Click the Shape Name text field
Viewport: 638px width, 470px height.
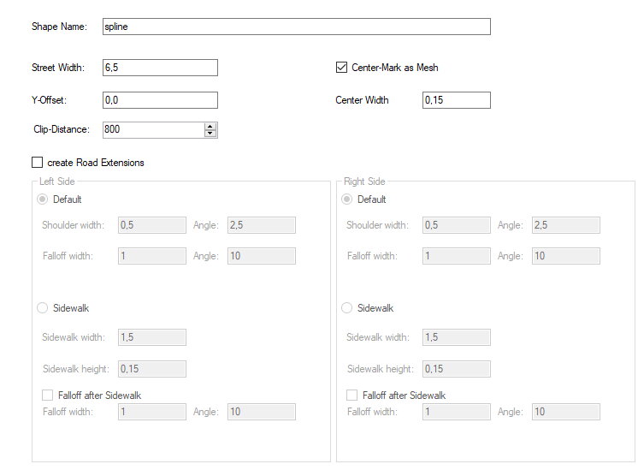click(295, 27)
